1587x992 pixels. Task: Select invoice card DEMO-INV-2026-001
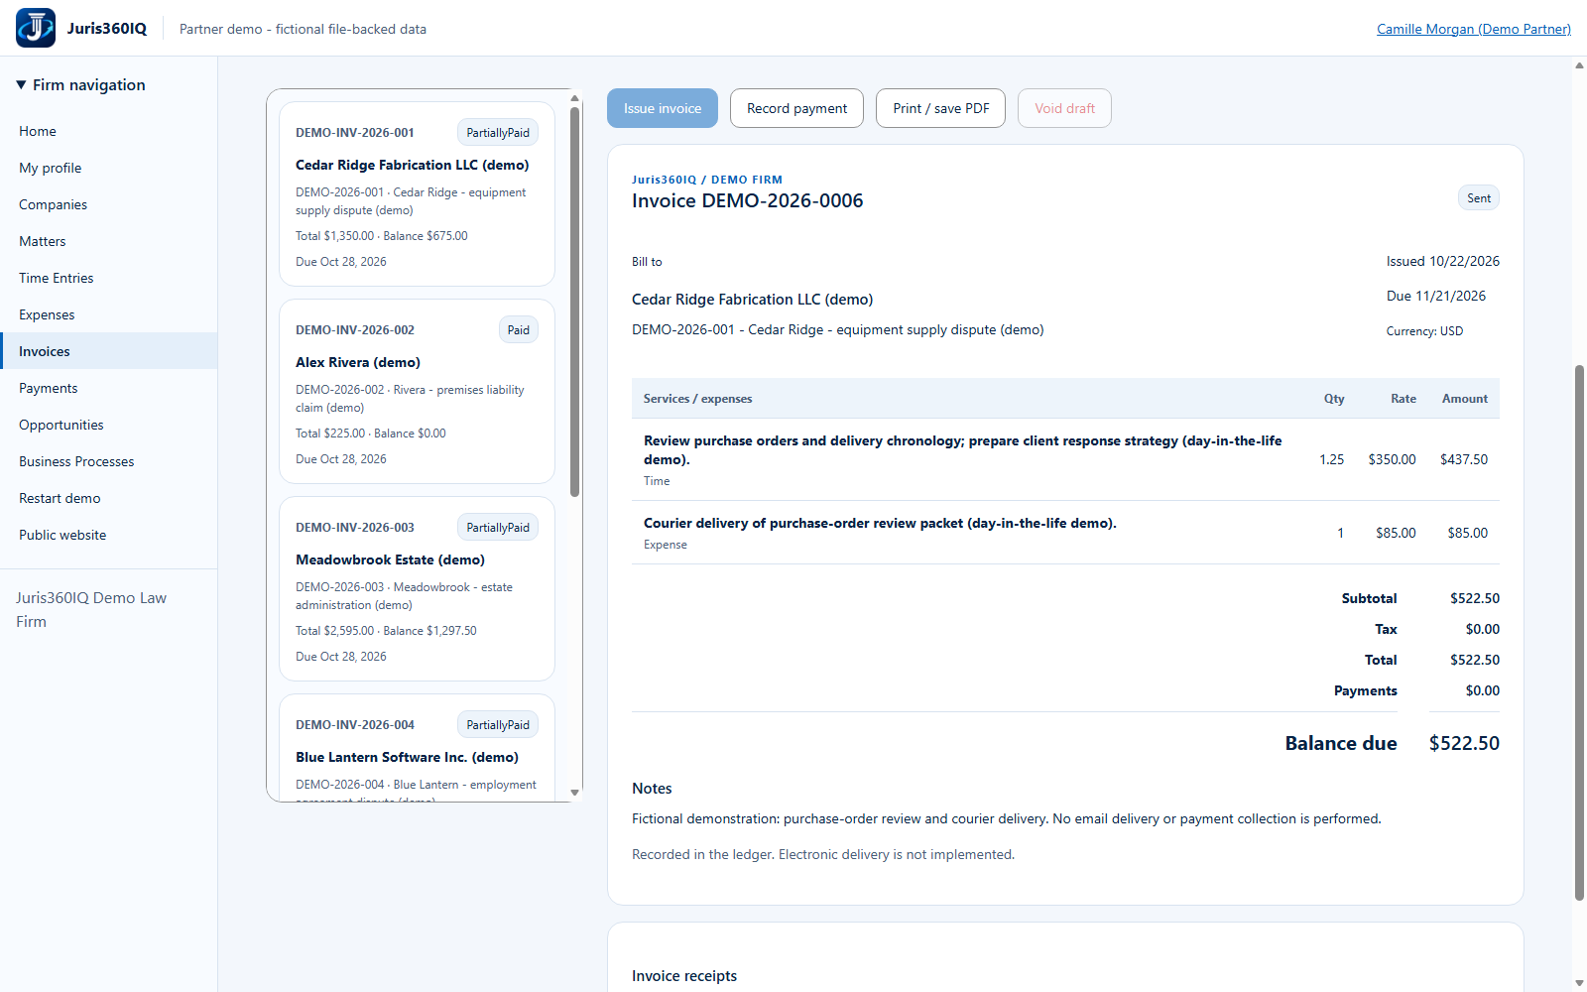pyautogui.click(x=417, y=194)
